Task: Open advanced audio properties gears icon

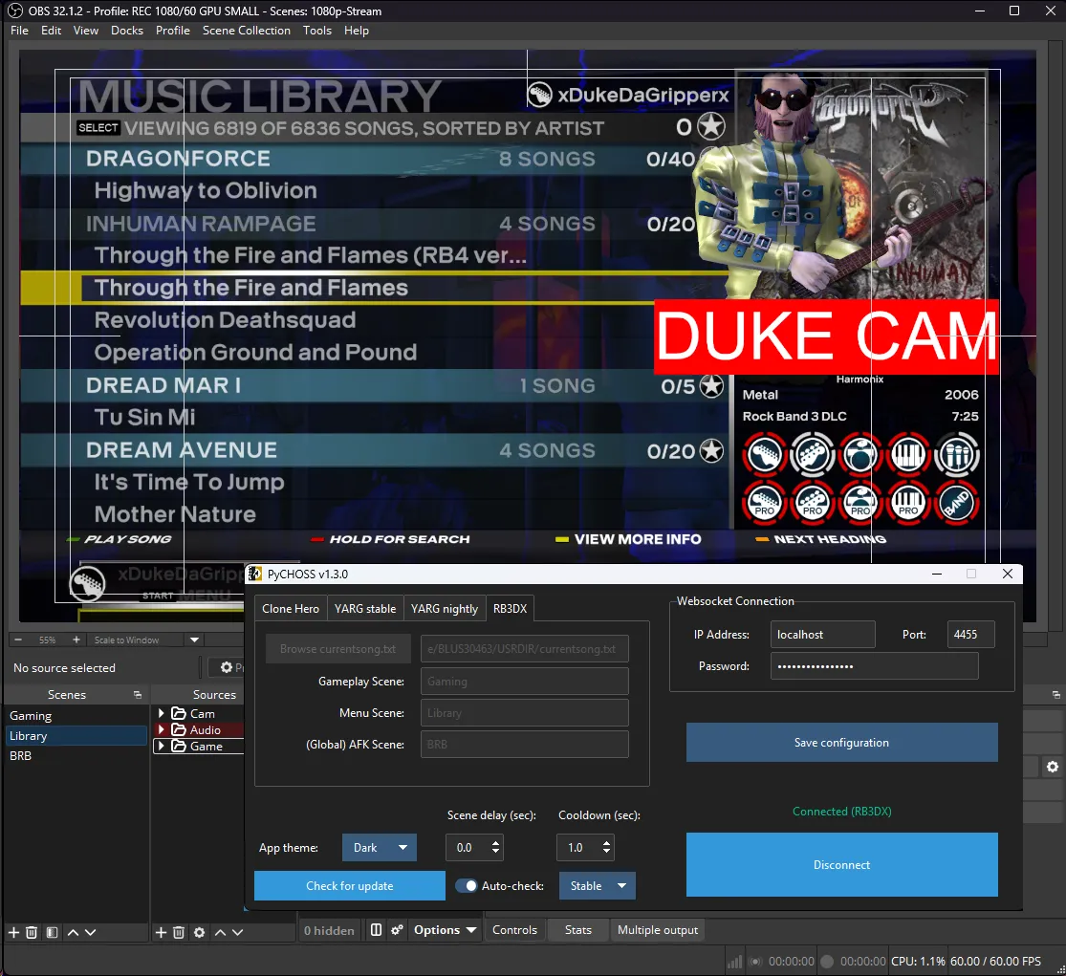Action: (x=398, y=930)
